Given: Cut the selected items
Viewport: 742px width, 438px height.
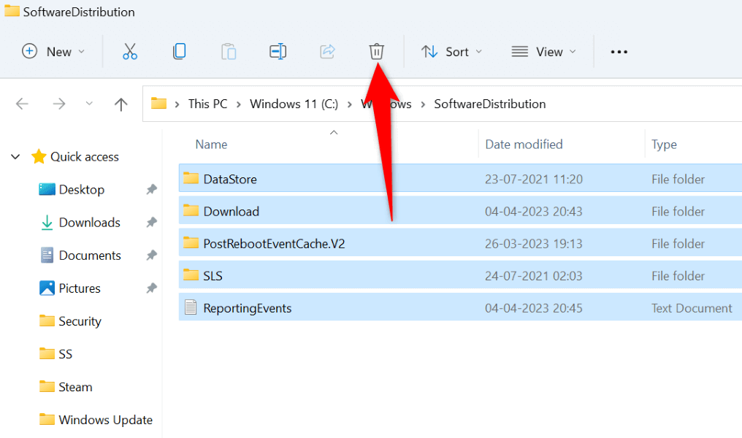Looking at the screenshot, I should click(129, 51).
